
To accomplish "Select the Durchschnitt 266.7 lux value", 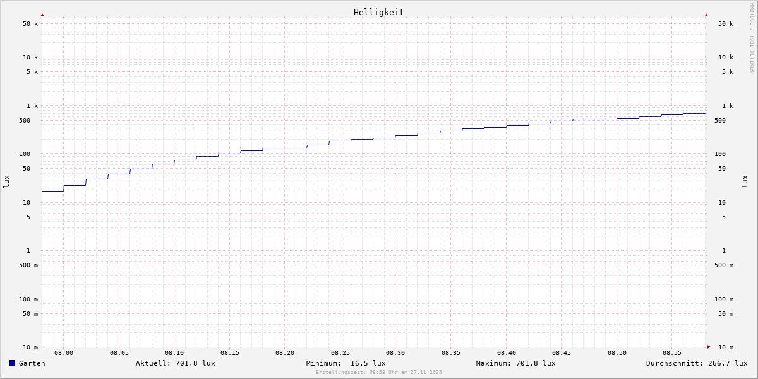I will click(696, 363).
